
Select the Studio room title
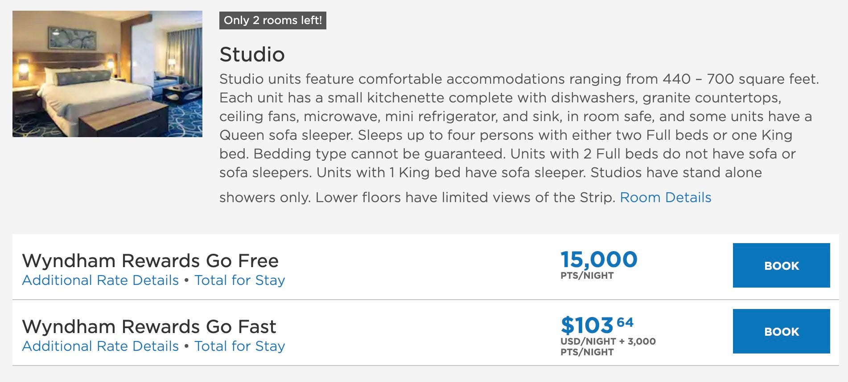(251, 54)
